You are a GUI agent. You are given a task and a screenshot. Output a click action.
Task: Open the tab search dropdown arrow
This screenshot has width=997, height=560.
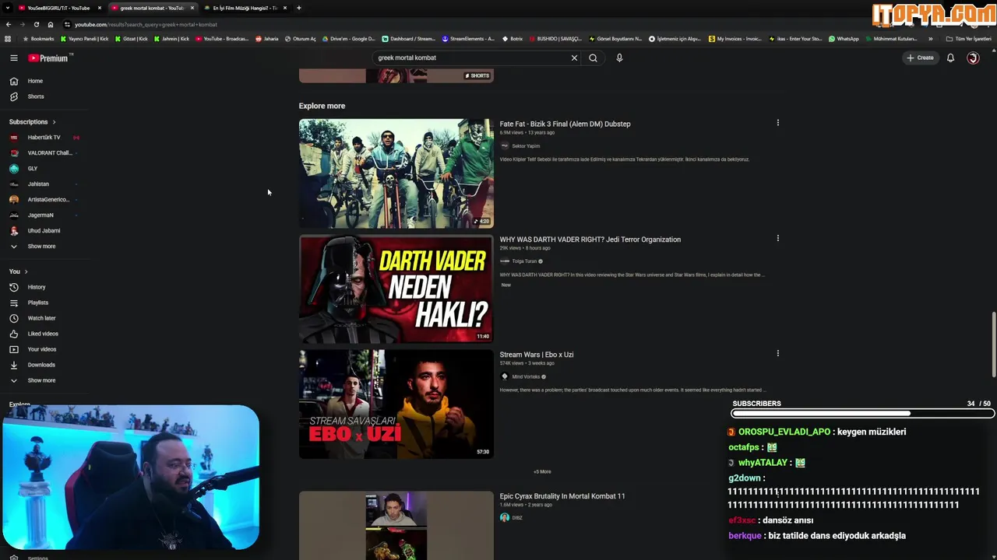[6, 8]
